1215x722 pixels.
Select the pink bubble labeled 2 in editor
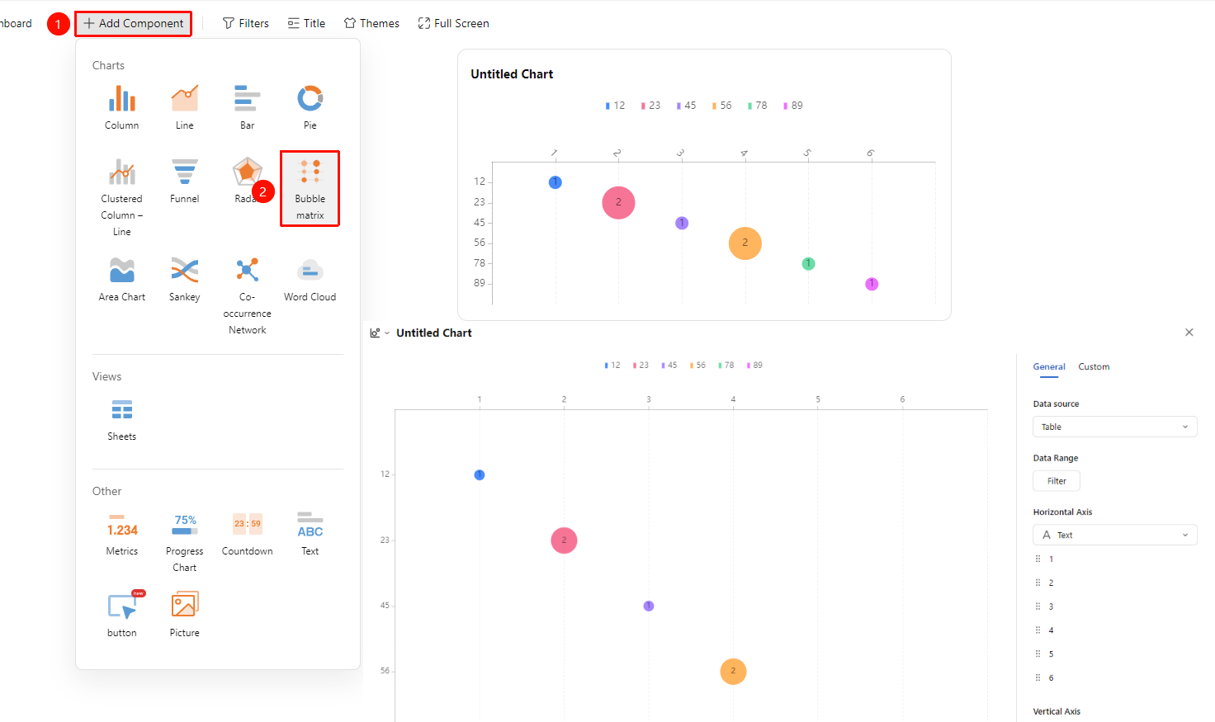point(564,540)
